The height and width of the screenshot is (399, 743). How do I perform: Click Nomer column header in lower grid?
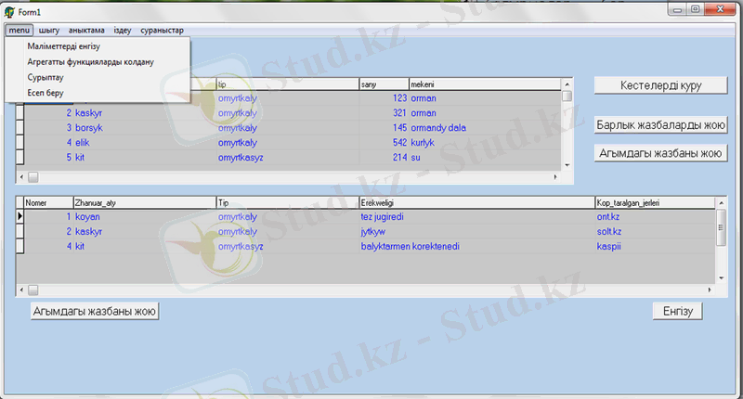(x=48, y=202)
